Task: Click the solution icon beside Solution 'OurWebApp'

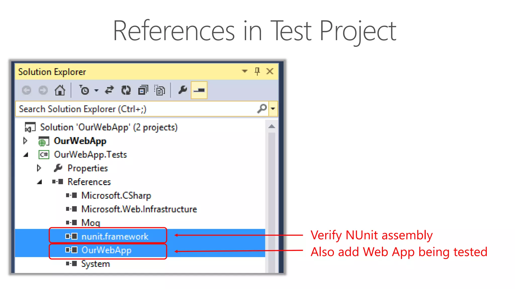Action: pyautogui.click(x=30, y=127)
